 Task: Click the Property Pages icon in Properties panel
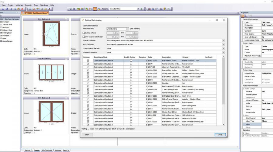pyautogui.click(x=251, y=16)
